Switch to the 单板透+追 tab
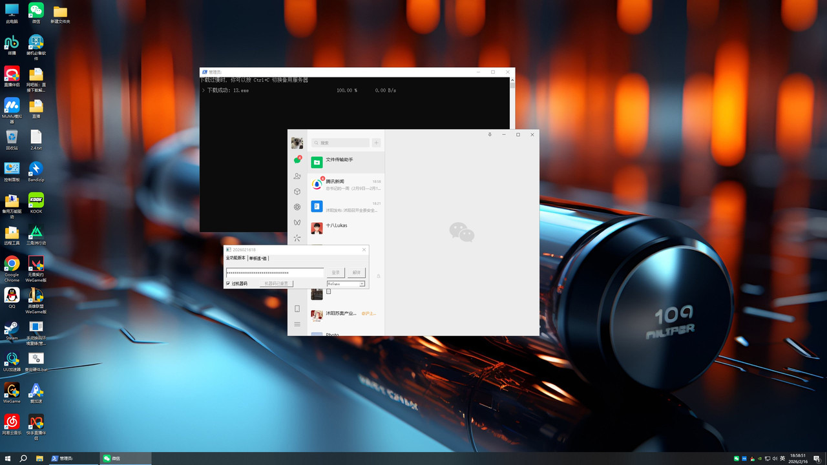 pos(258,258)
